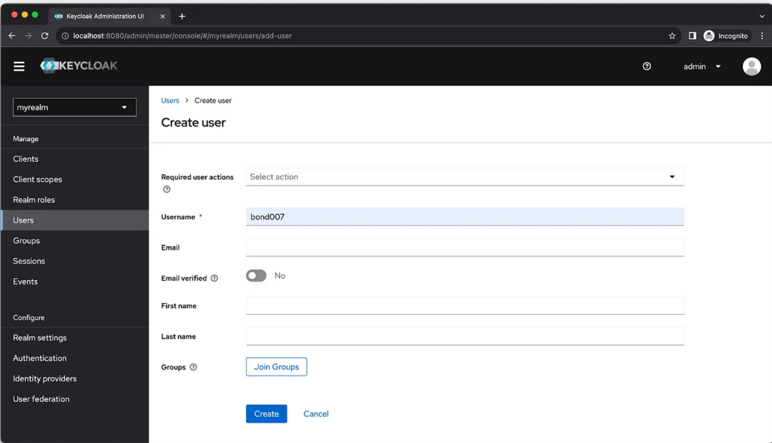Viewport: 772px width, 443px height.
Task: Open a new browser tab
Action: (x=182, y=16)
